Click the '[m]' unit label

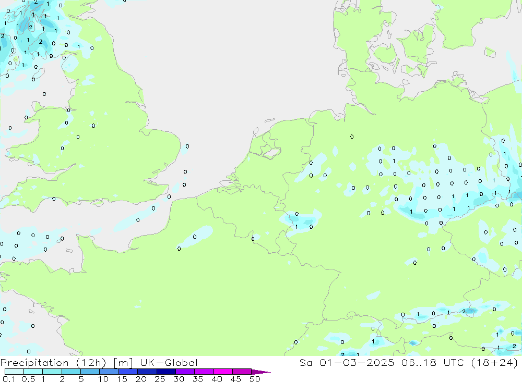pos(123,362)
